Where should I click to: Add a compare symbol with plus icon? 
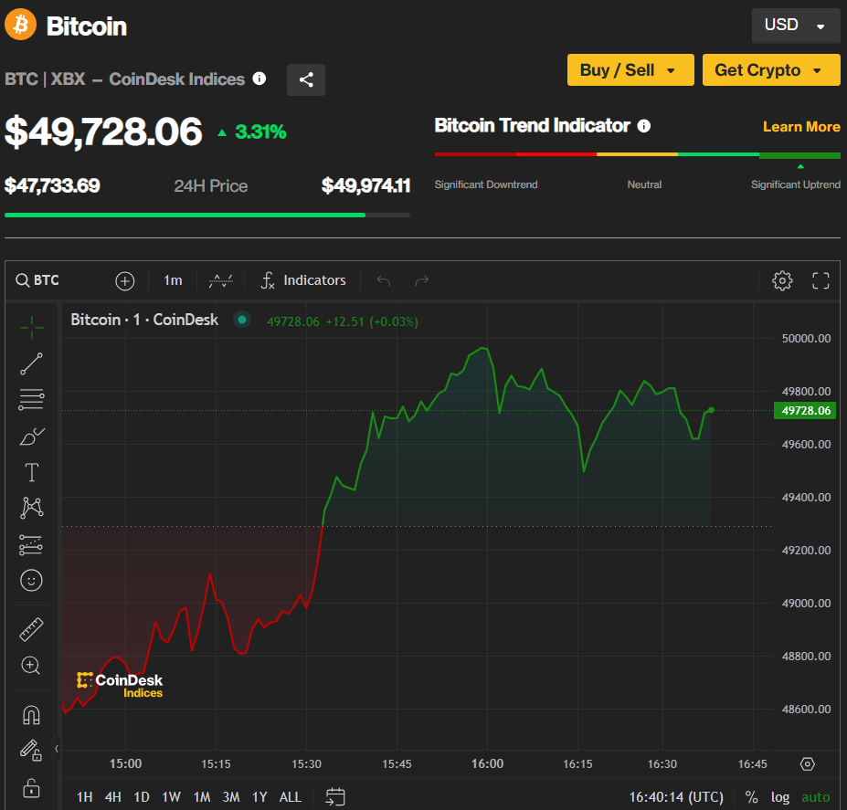(125, 280)
